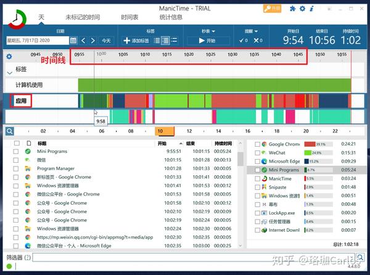The height and width of the screenshot is (275, 370).
Task: Click the orange license key button
Action: tap(272, 9)
